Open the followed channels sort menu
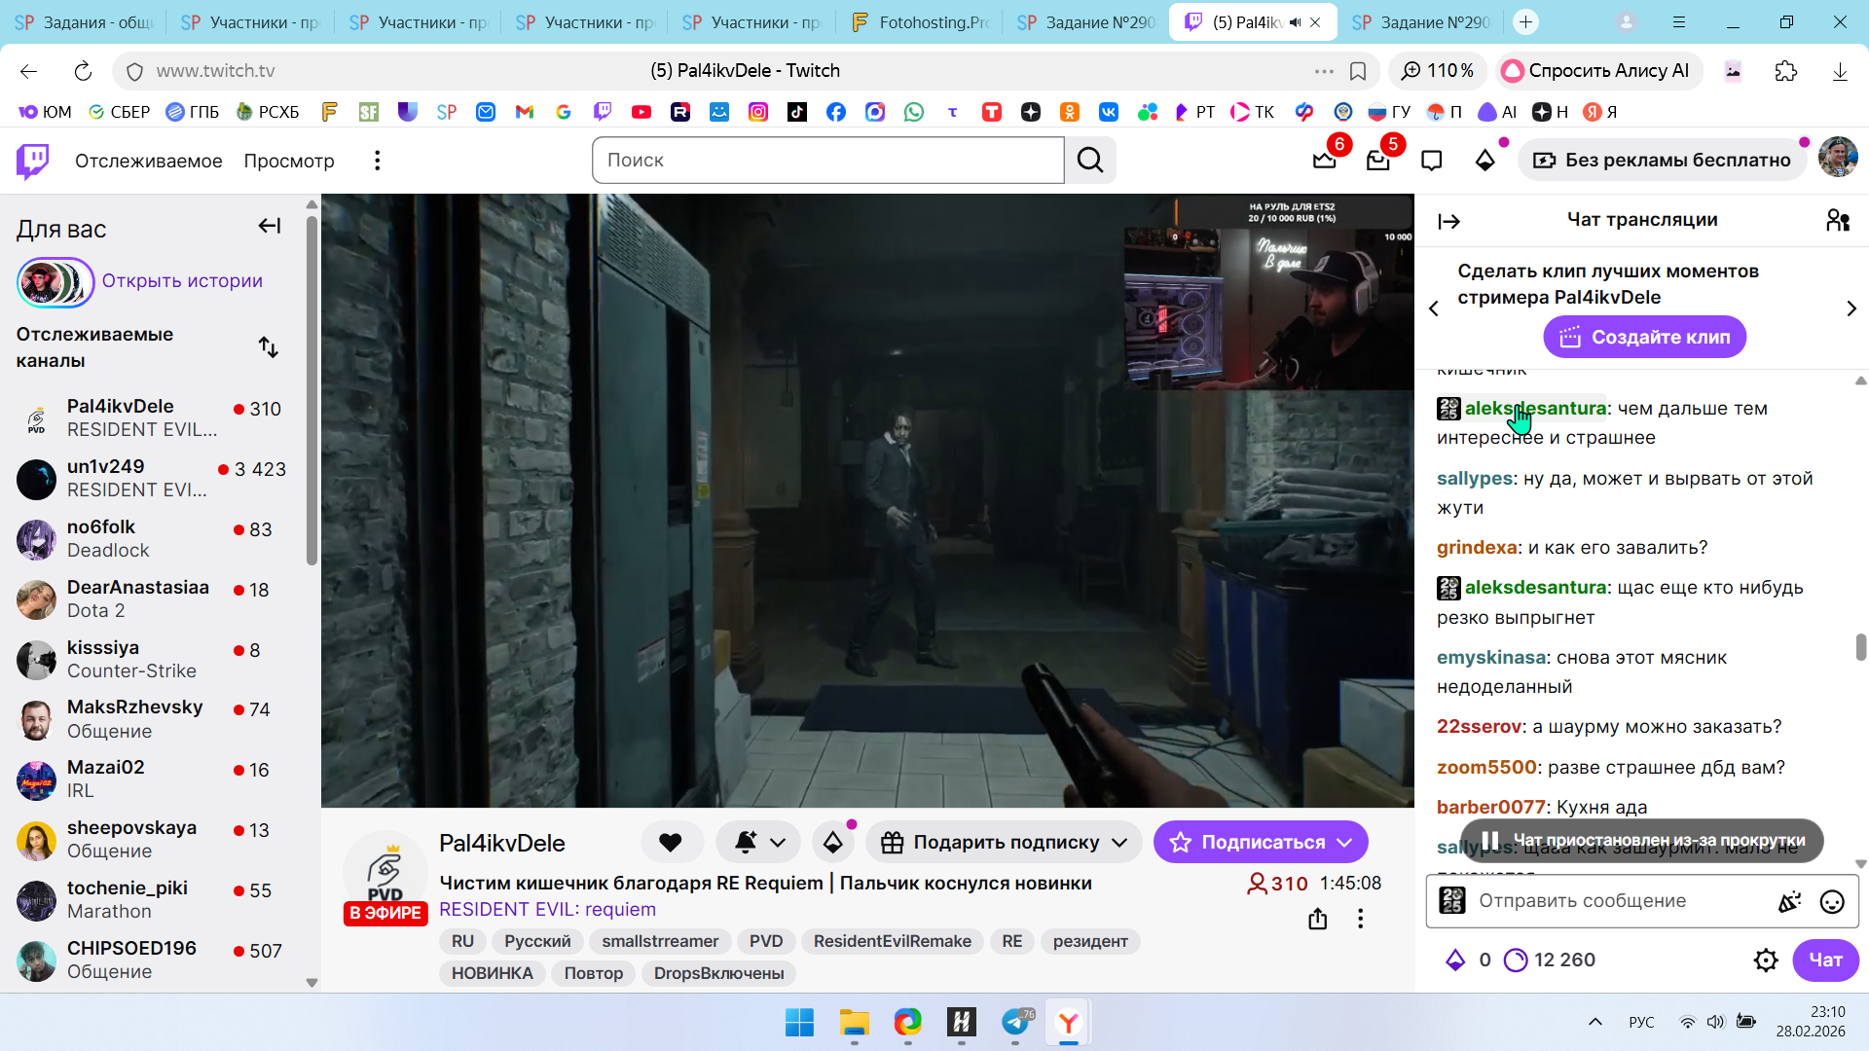1869x1051 pixels. tap(269, 347)
